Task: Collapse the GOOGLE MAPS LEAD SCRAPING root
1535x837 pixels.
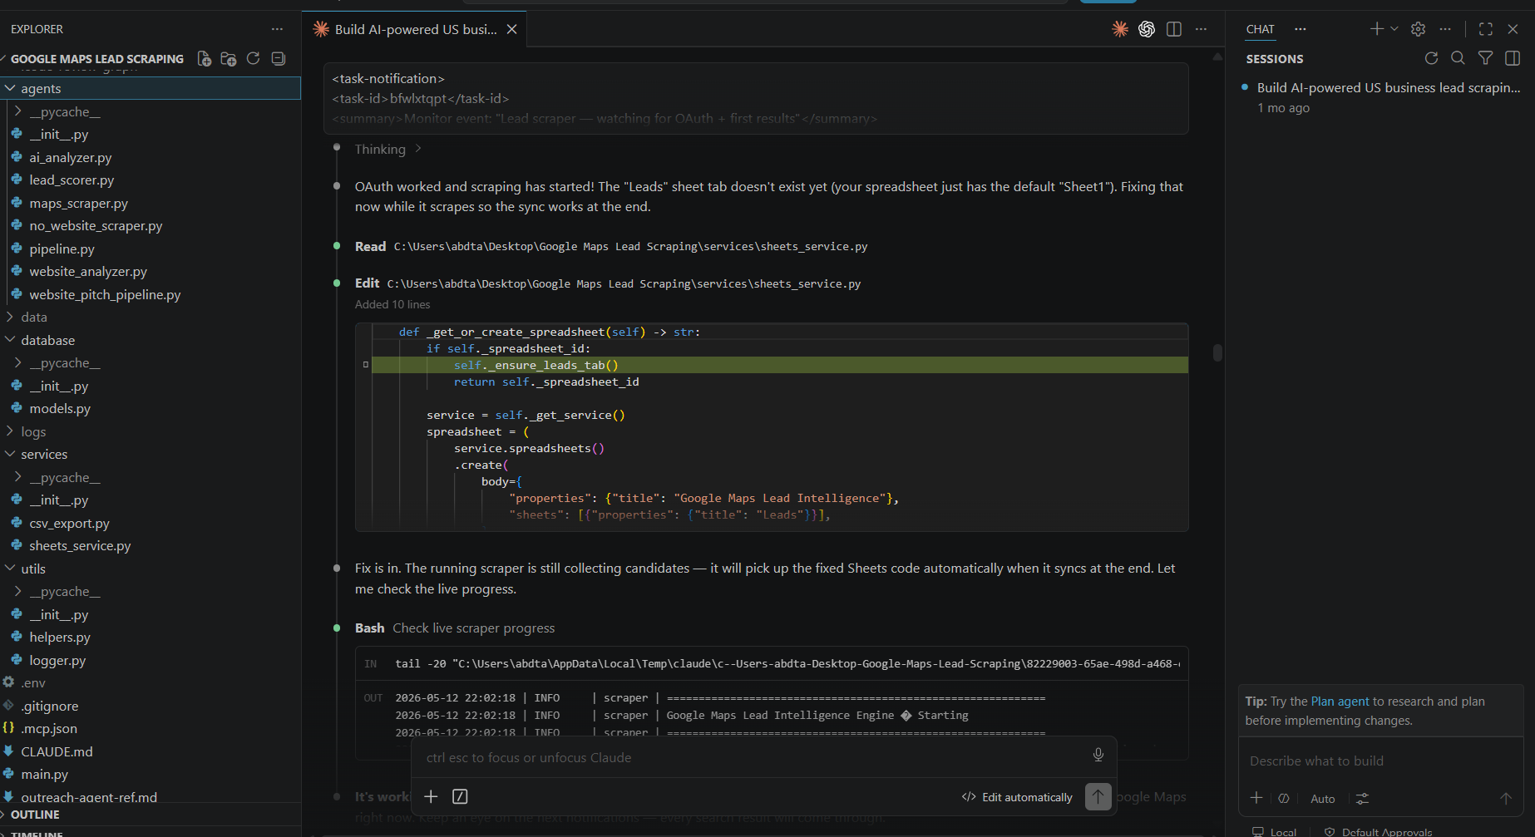Action: pyautogui.click(x=96, y=58)
